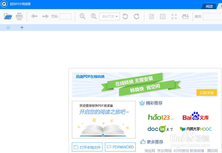Expand the sidebar panel arrow
This screenshot has height=153, width=222.
(x=8, y=28)
